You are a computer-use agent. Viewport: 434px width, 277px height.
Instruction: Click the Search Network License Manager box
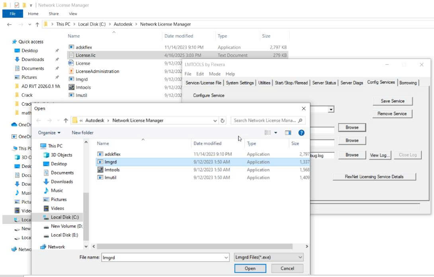268,120
